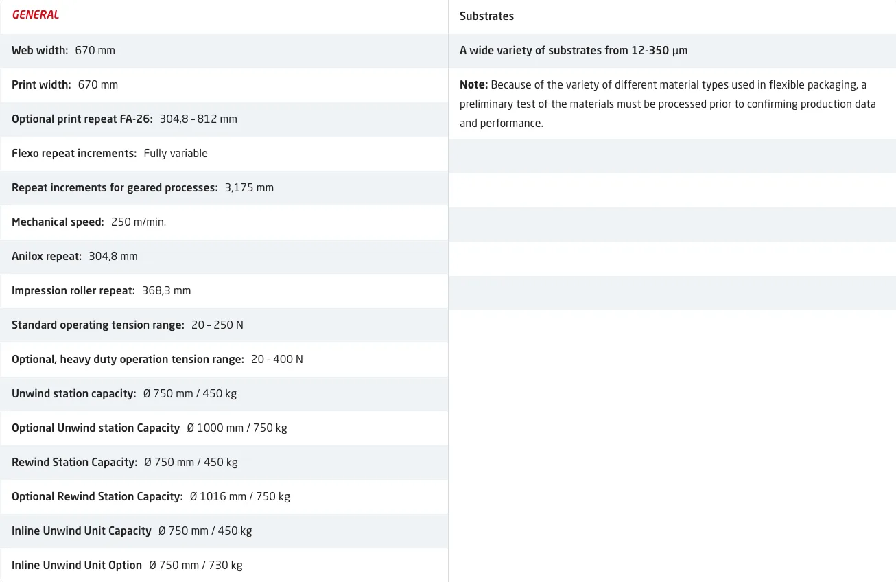The width and height of the screenshot is (896, 582).
Task: Click the Substrates column heading
Action: 486,16
